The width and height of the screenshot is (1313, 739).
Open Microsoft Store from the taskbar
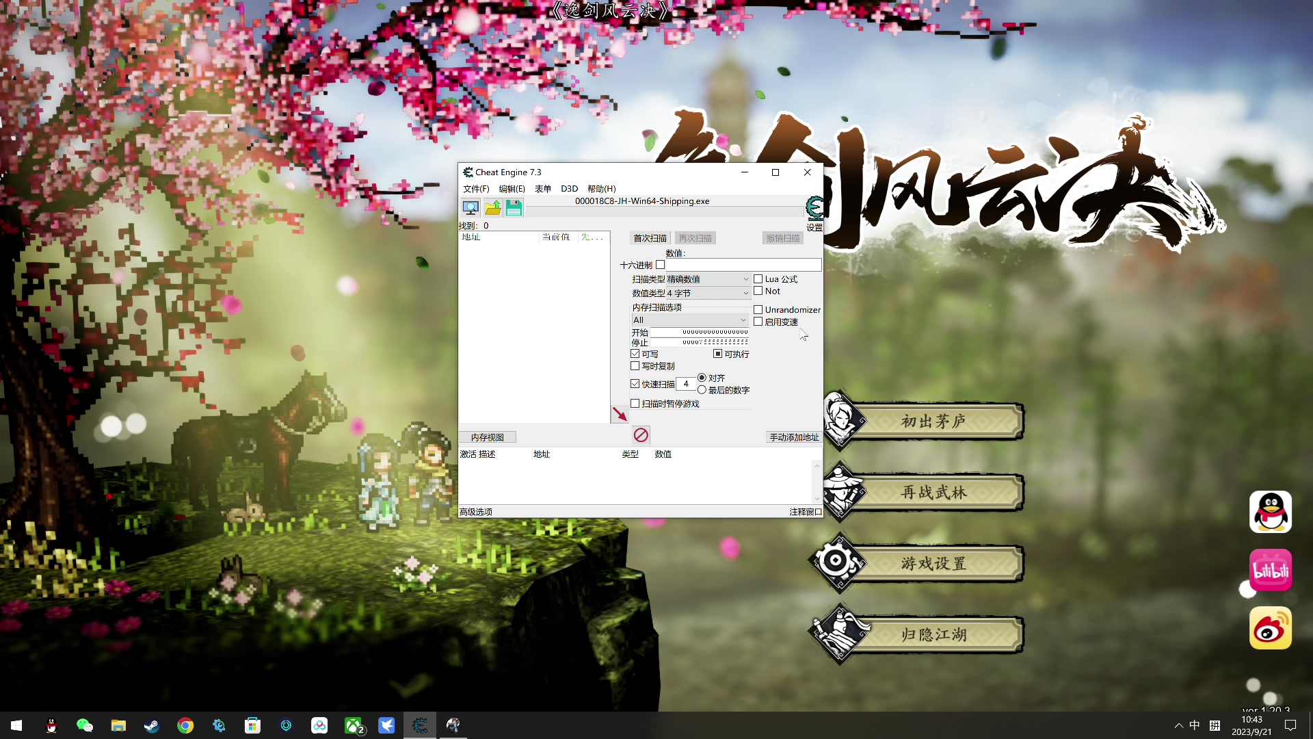[252, 725]
